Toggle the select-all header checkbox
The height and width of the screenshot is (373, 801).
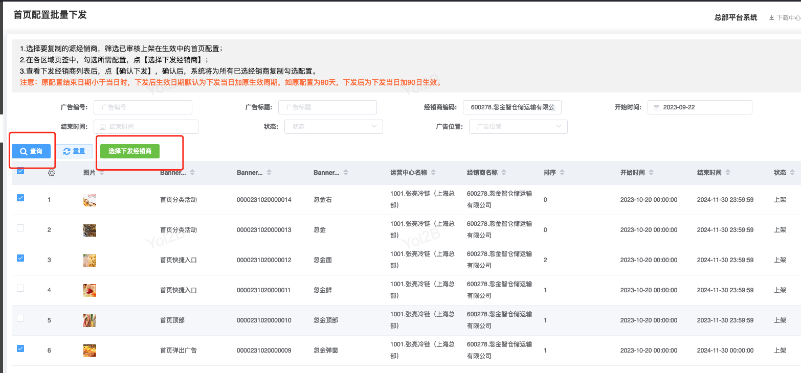pos(20,171)
